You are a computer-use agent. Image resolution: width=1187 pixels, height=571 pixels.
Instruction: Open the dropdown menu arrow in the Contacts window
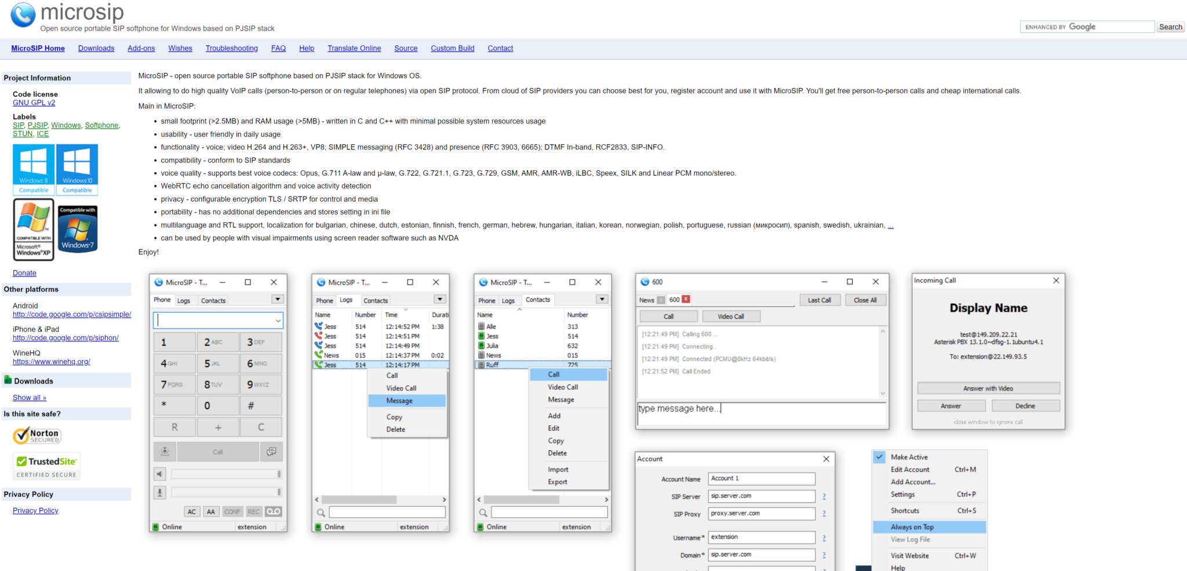coord(602,299)
